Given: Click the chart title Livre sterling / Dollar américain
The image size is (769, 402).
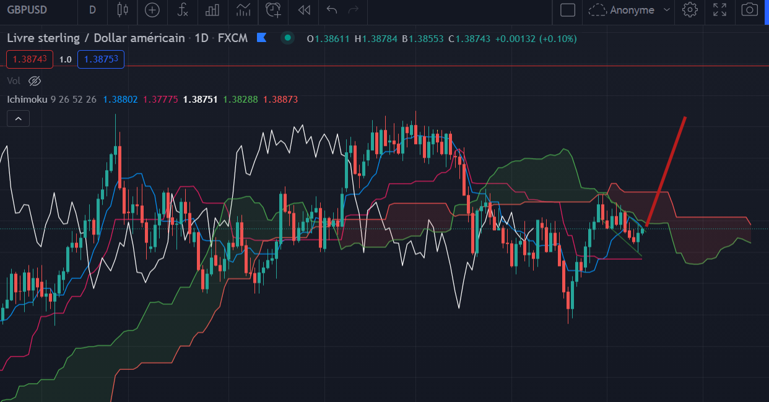Looking at the screenshot, I should (x=96, y=38).
